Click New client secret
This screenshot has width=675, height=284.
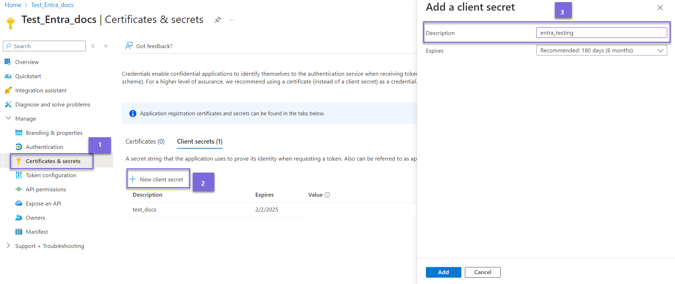coord(158,179)
